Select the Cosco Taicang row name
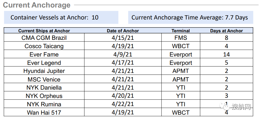This screenshot has width=259, height=118. [x=44, y=46]
